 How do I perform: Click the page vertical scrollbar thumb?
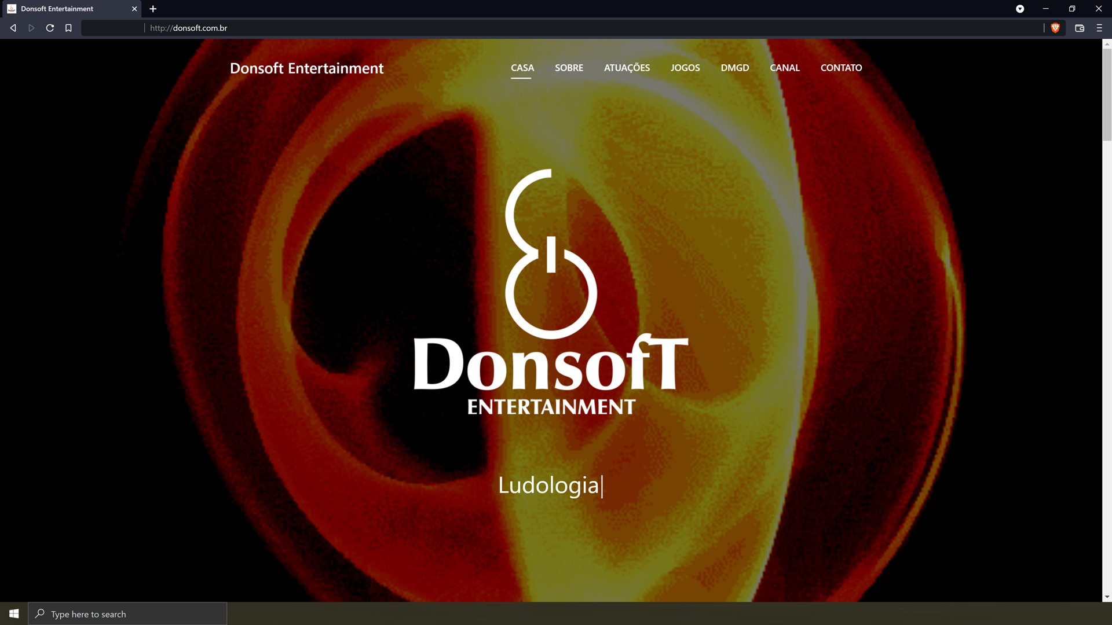pos(1107,94)
